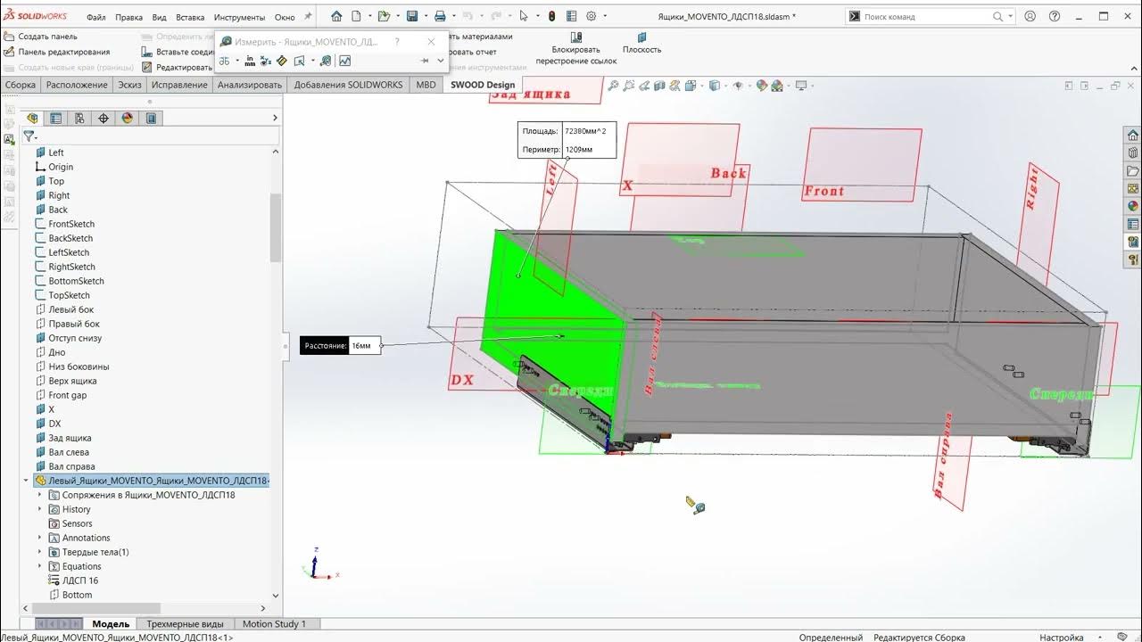Screen dimensions: 1142x642
Task: Click the Apply Scene icon
Action: (777, 86)
